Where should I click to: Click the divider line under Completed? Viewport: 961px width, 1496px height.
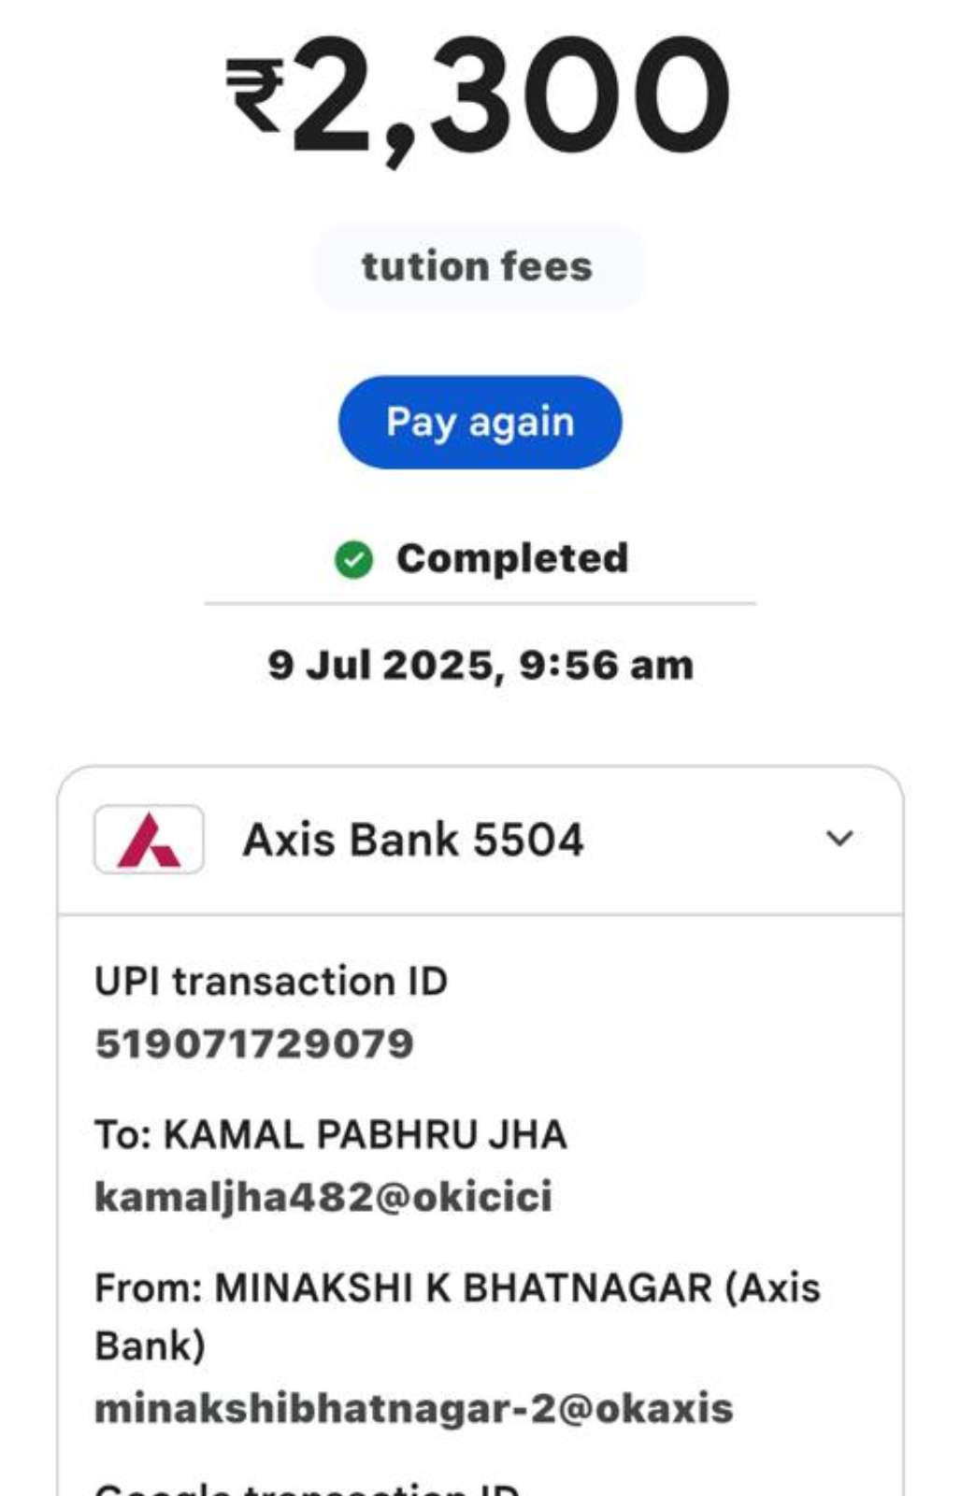480,604
